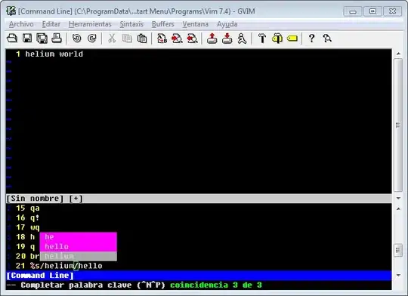Image resolution: width=408 pixels, height=296 pixels.
Task: Click command history line '15 qa'
Action: (x=28, y=208)
